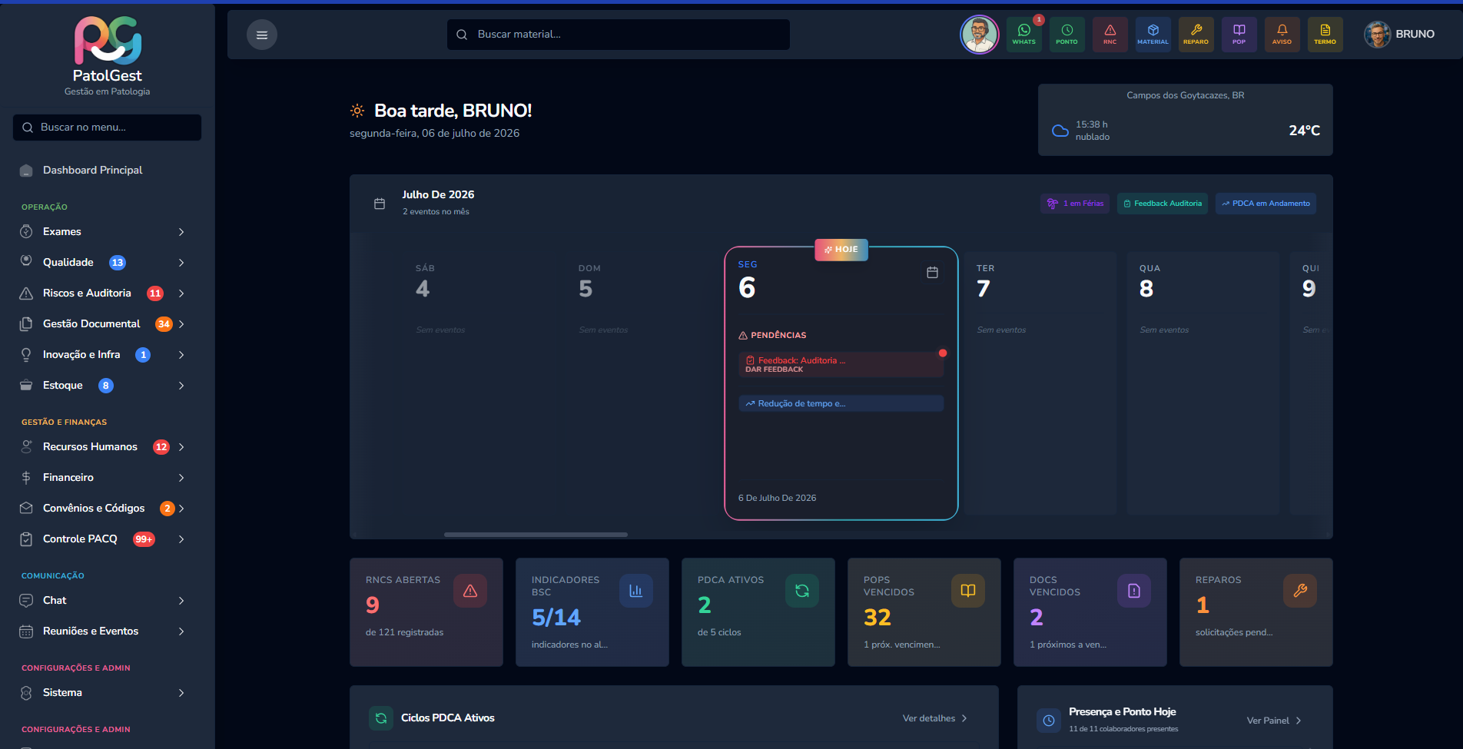Click the assistant avatar with glasses
This screenshot has height=749, width=1463.
click(979, 35)
